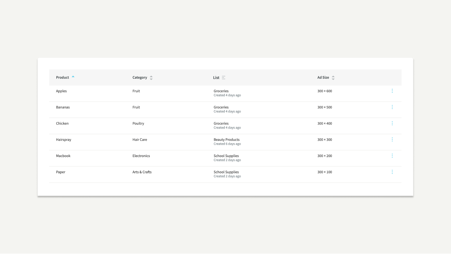This screenshot has width=451, height=254.
Task: Sort by the Category column header
Action: (140, 77)
